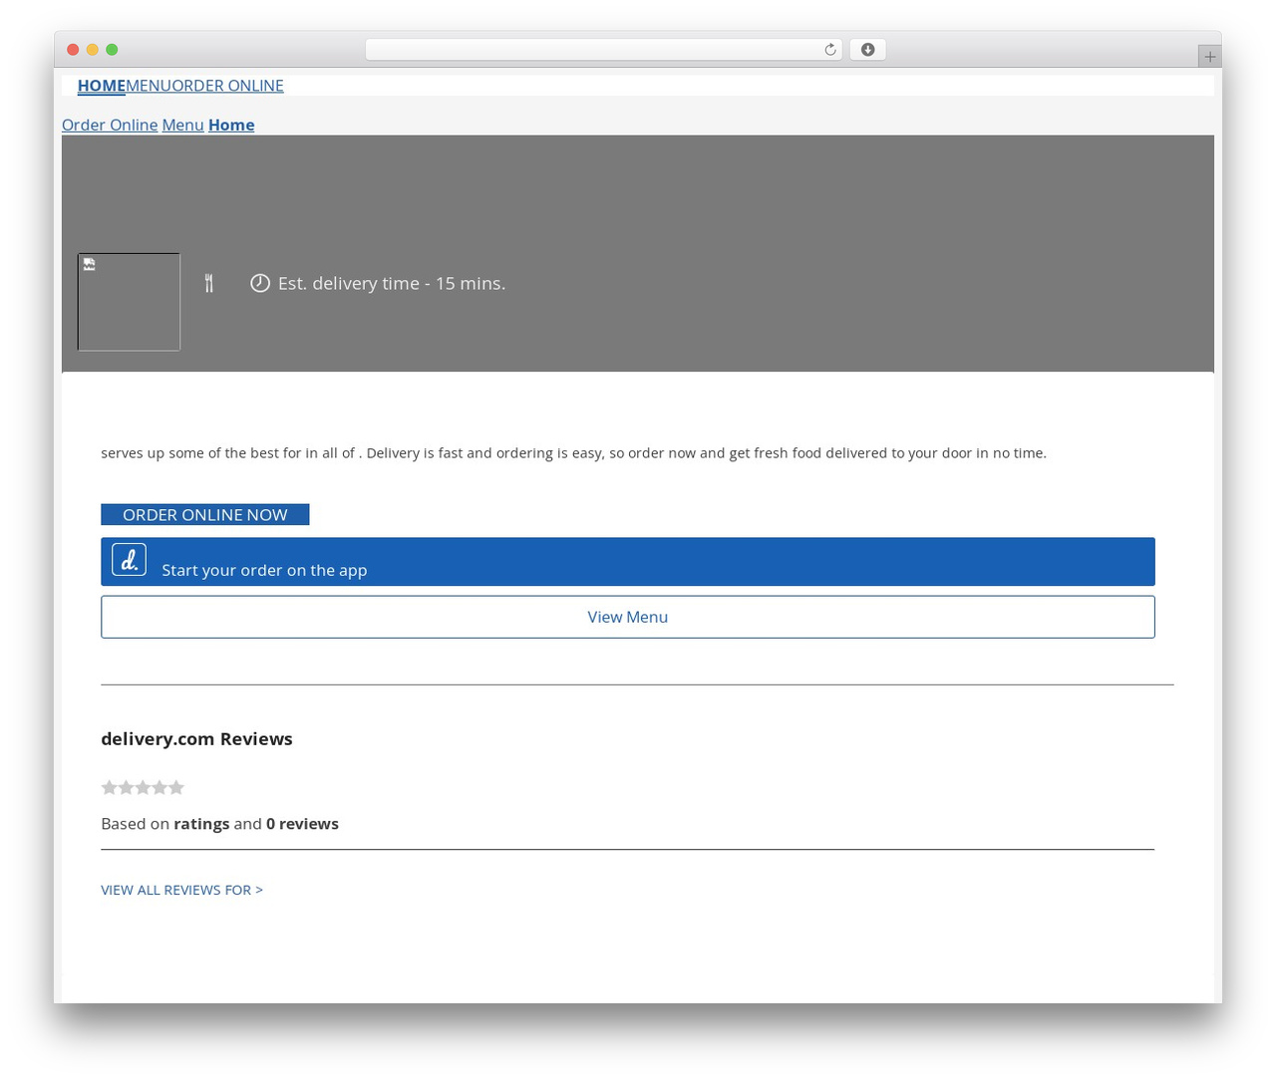This screenshot has width=1276, height=1080.
Task: Click the Est. delivery time text
Action: pos(392,283)
